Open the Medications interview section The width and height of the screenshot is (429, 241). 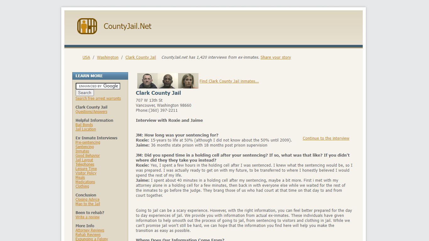(x=85, y=182)
